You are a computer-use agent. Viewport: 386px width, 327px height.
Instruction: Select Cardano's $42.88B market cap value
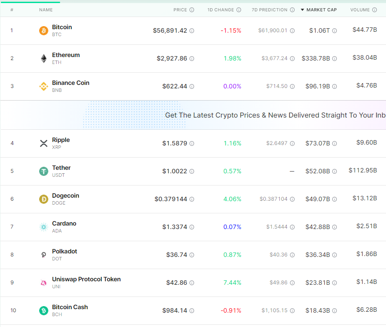(318, 227)
